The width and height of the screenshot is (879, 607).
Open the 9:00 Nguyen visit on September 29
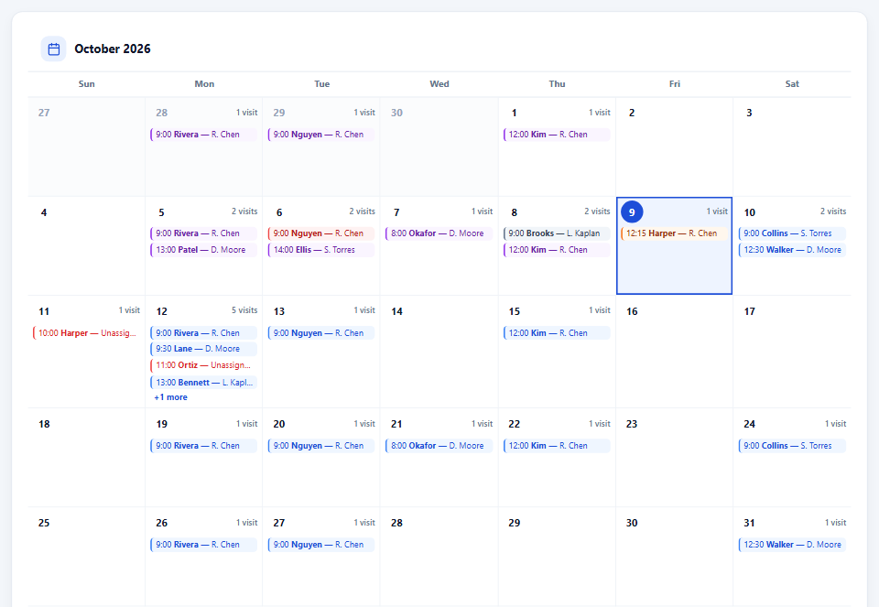321,135
